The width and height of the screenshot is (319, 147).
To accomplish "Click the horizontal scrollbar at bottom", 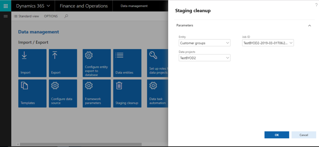I will pos(81,144).
